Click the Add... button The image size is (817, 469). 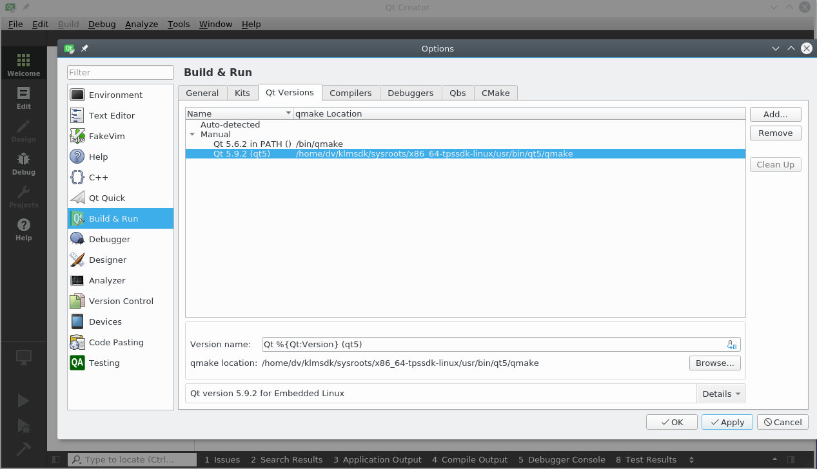coord(775,114)
